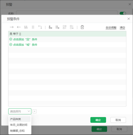Select the 是 等于 [] condition row
Screen dimensions: 133x135
tap(67, 34)
